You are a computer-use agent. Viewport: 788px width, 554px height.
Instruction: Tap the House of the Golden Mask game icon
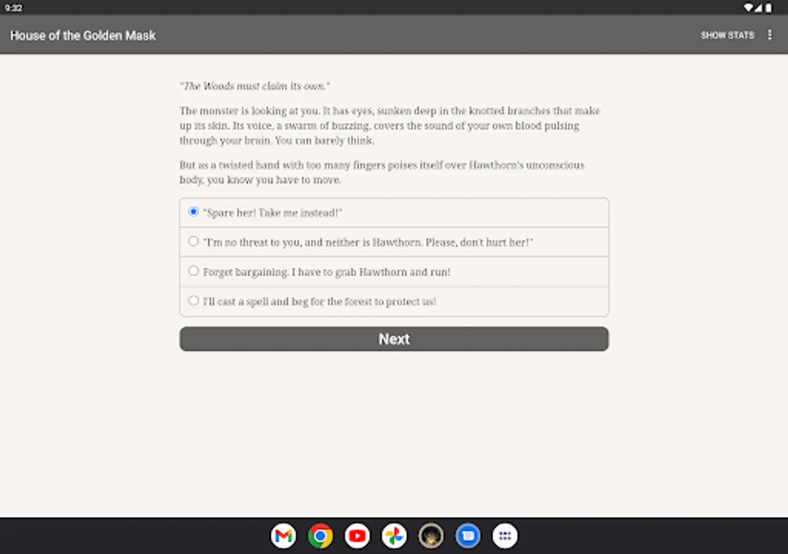[431, 536]
